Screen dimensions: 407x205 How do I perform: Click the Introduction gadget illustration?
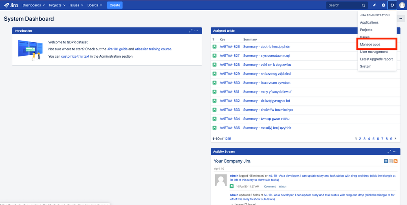coord(31,50)
